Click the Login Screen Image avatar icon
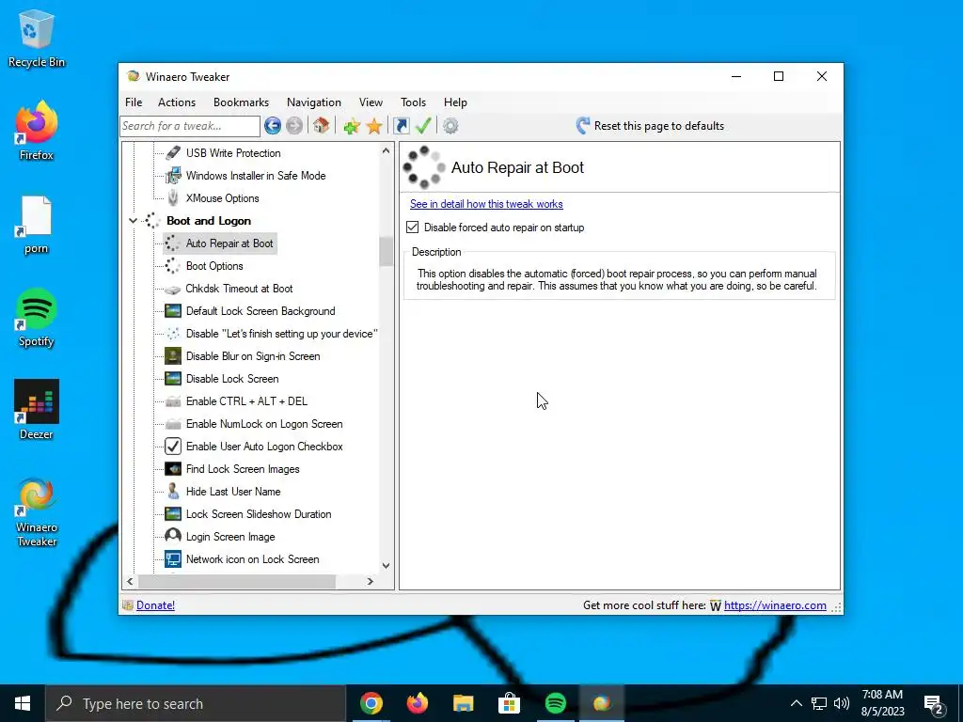This screenshot has width=963, height=722. (x=173, y=536)
